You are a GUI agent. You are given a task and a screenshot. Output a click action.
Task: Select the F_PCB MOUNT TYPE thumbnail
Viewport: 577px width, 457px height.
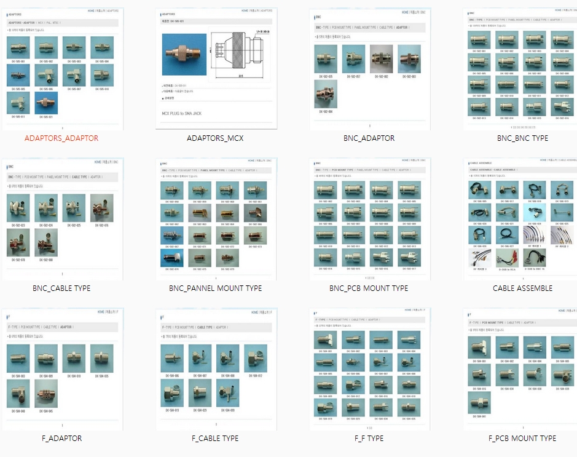pyautogui.click(x=522, y=369)
